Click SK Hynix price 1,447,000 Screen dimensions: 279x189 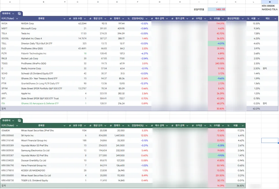(x=117, y=135)
